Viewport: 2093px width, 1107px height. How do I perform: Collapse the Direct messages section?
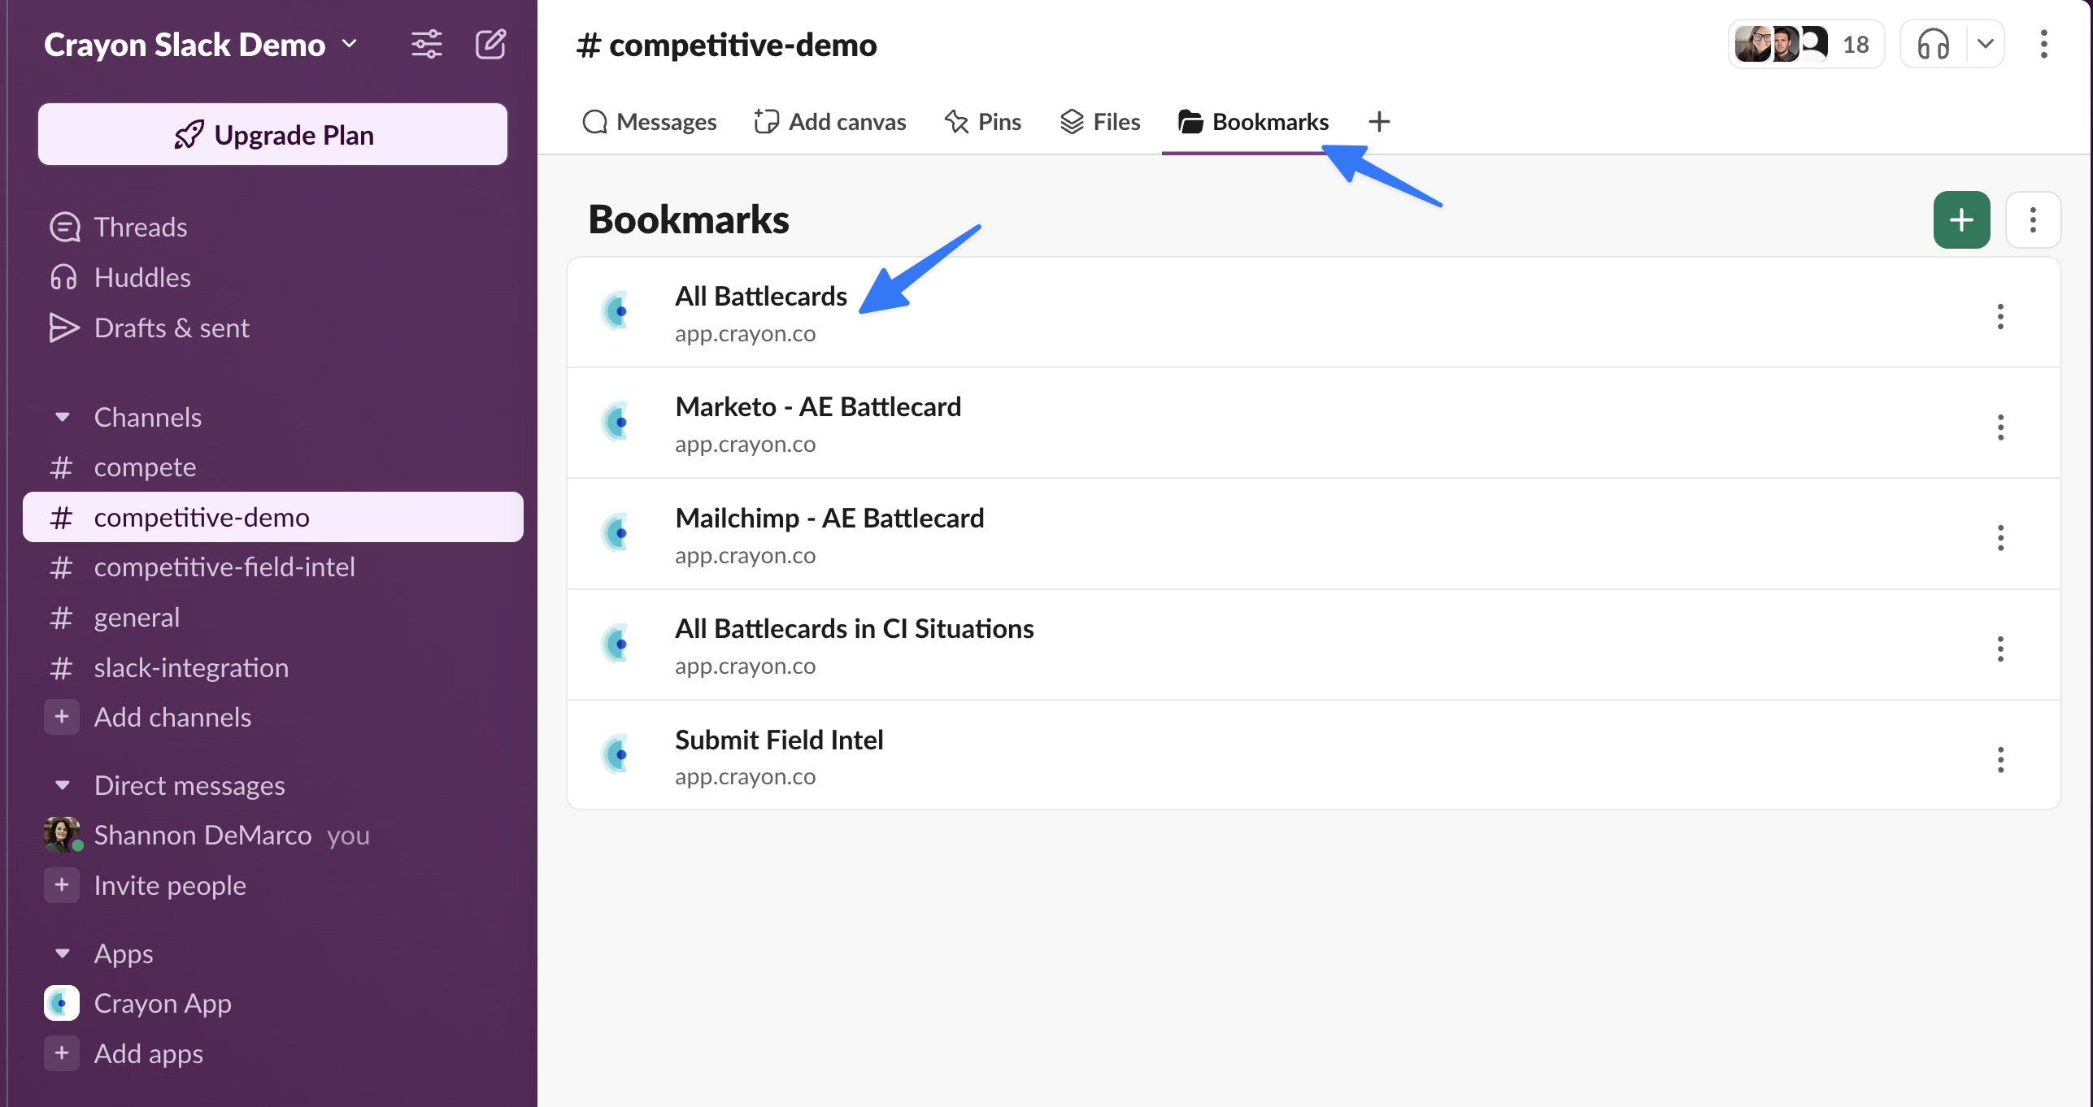(x=62, y=785)
